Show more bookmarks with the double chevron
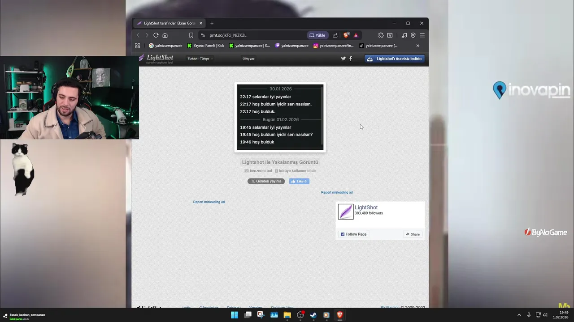574x322 pixels. [x=418, y=46]
